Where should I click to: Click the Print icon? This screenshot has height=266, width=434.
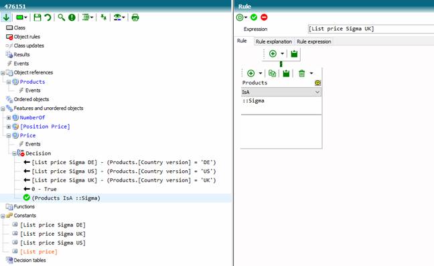point(135,17)
